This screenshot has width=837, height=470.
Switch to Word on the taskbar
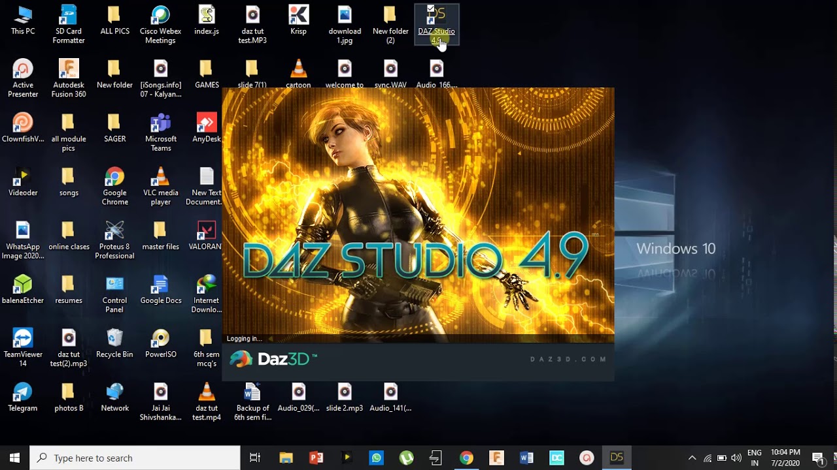[x=526, y=458]
